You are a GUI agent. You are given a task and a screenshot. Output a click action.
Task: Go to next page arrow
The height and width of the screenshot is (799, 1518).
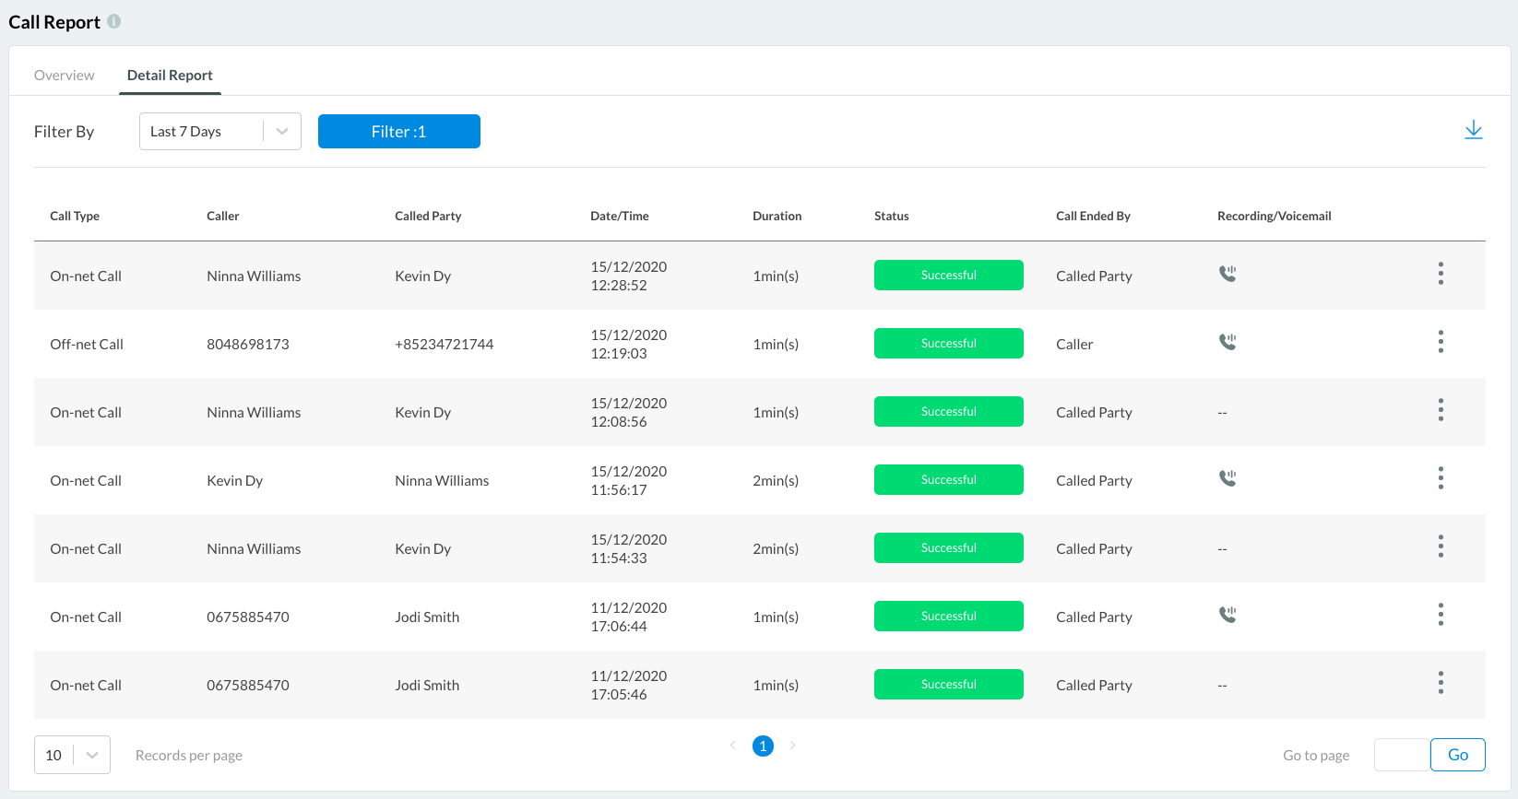792,746
